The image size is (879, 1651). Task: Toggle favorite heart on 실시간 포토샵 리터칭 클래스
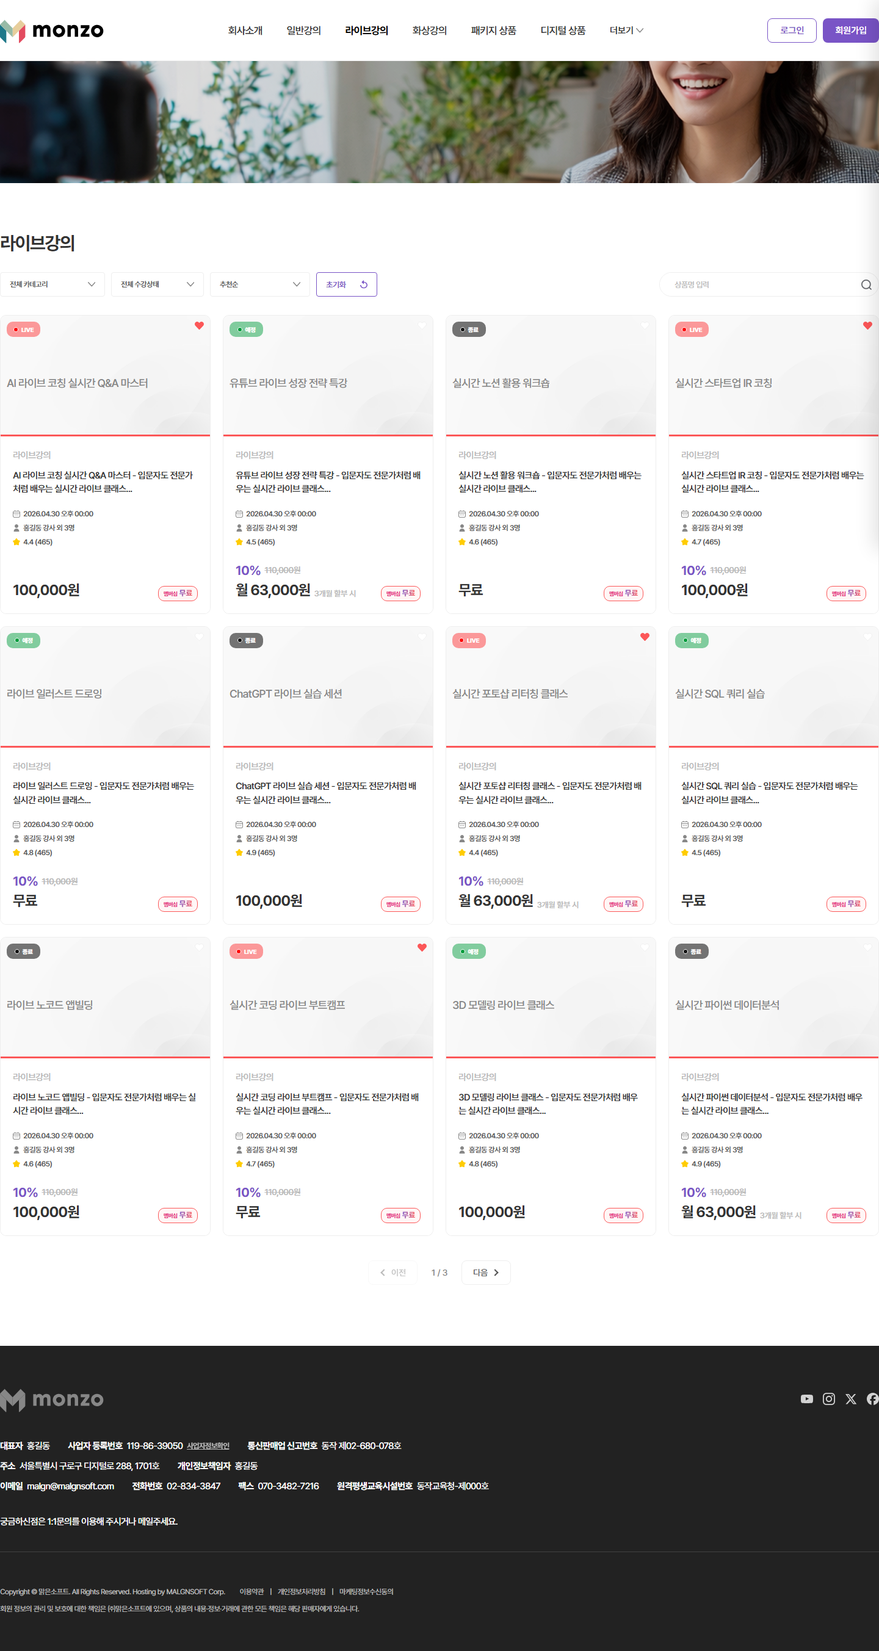pyautogui.click(x=645, y=637)
